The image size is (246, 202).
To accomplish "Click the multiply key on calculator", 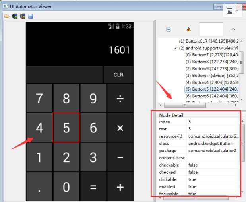I will 120,128.
